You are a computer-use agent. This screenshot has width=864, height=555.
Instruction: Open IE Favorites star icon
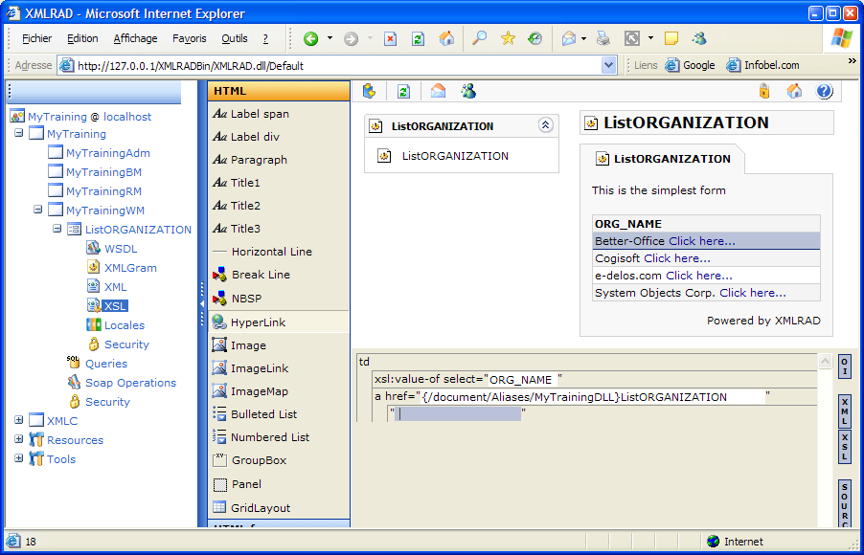508,39
